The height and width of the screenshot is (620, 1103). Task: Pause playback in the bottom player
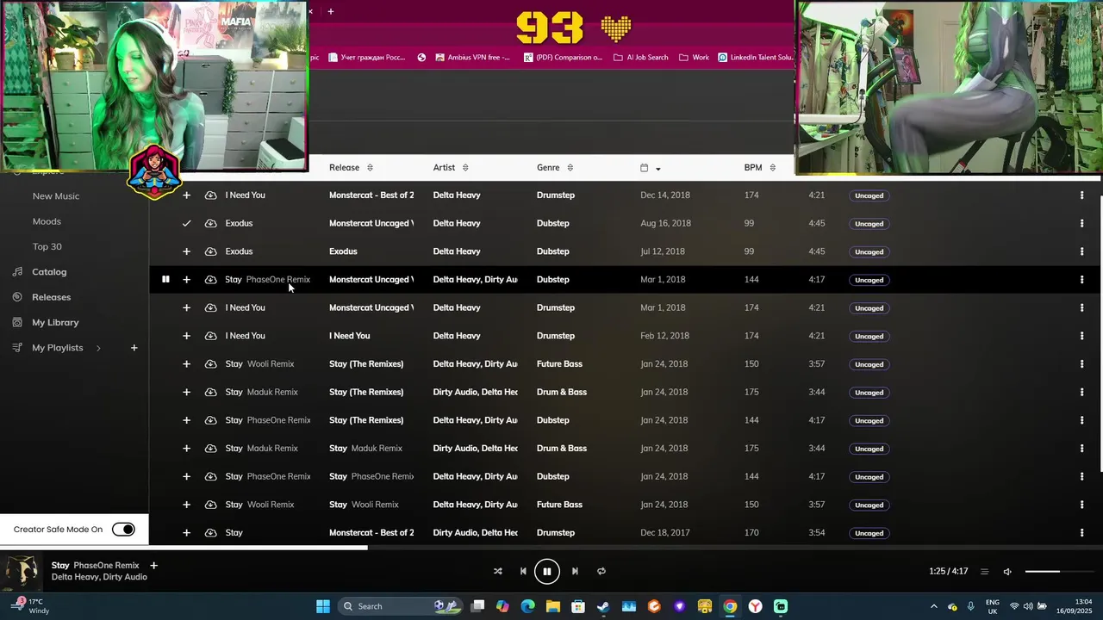546,571
